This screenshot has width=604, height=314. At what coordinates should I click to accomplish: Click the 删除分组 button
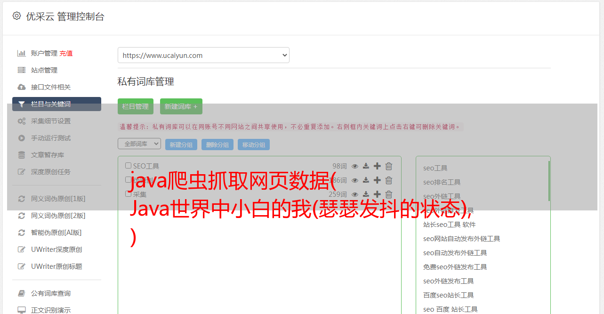(217, 145)
